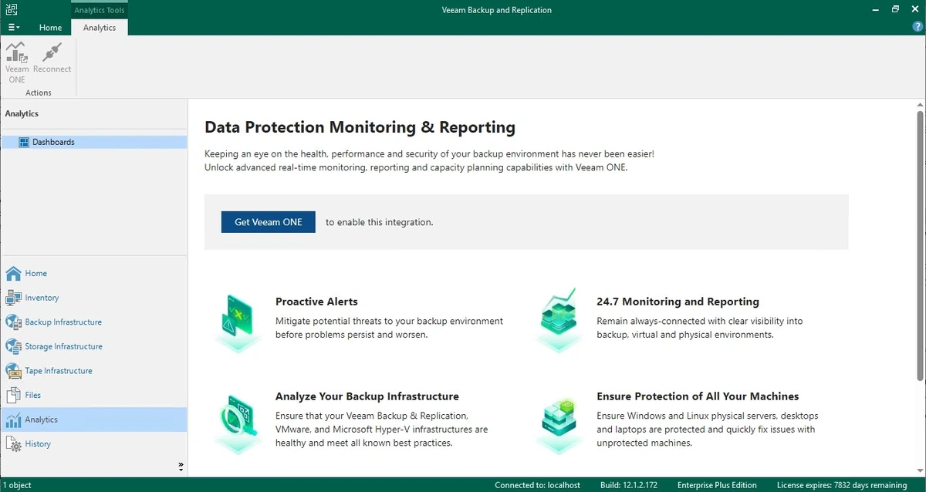Click Data Protection Monitoring & Reporting title
This screenshot has width=926, height=492.
coord(360,127)
